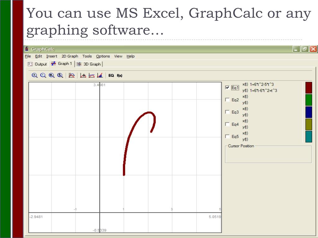Restore down the GraphCalc window

coord(305,49)
